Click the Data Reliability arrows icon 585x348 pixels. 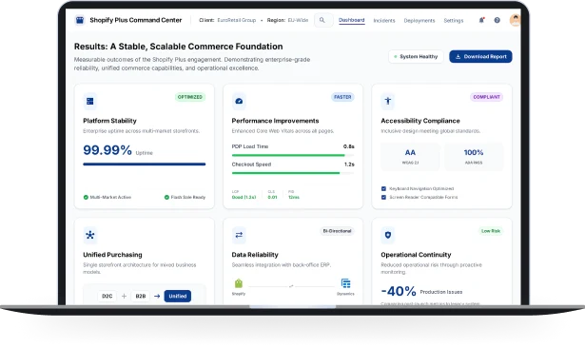tap(239, 235)
